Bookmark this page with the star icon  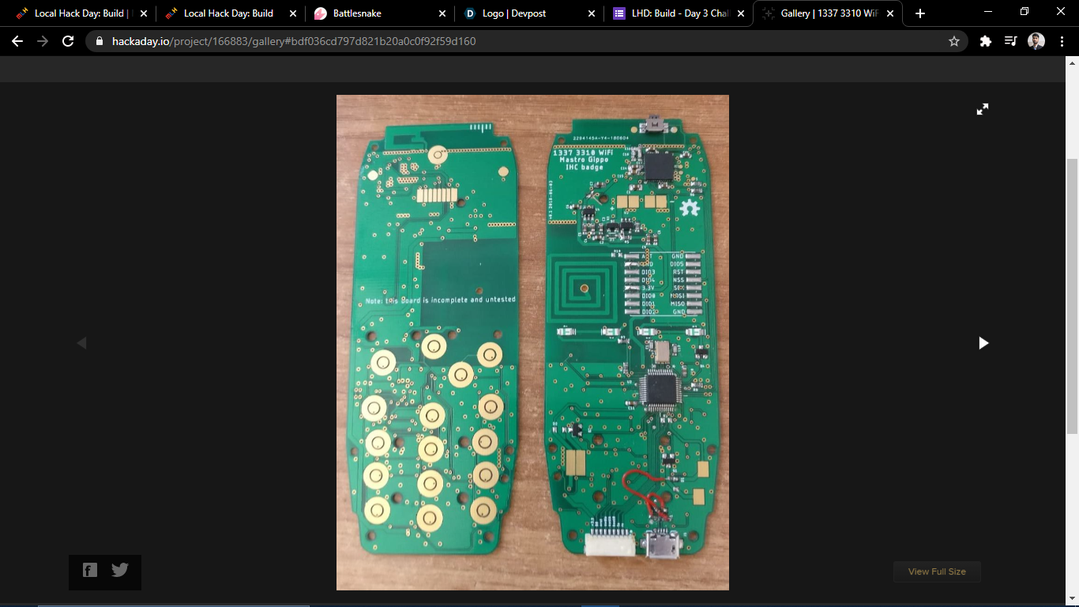(x=954, y=41)
